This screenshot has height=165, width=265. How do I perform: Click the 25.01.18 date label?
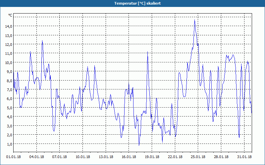point(198,157)
